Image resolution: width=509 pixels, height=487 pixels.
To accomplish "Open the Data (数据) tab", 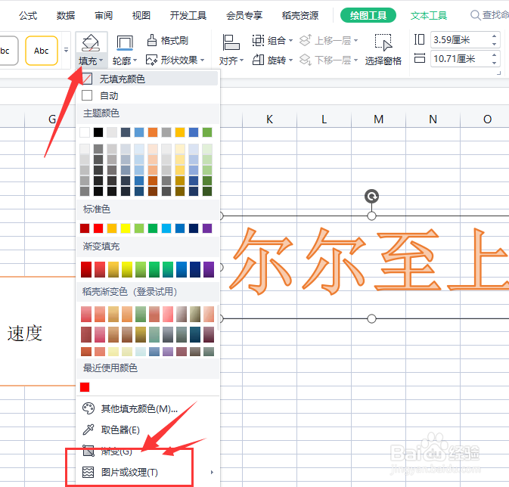I will click(66, 15).
